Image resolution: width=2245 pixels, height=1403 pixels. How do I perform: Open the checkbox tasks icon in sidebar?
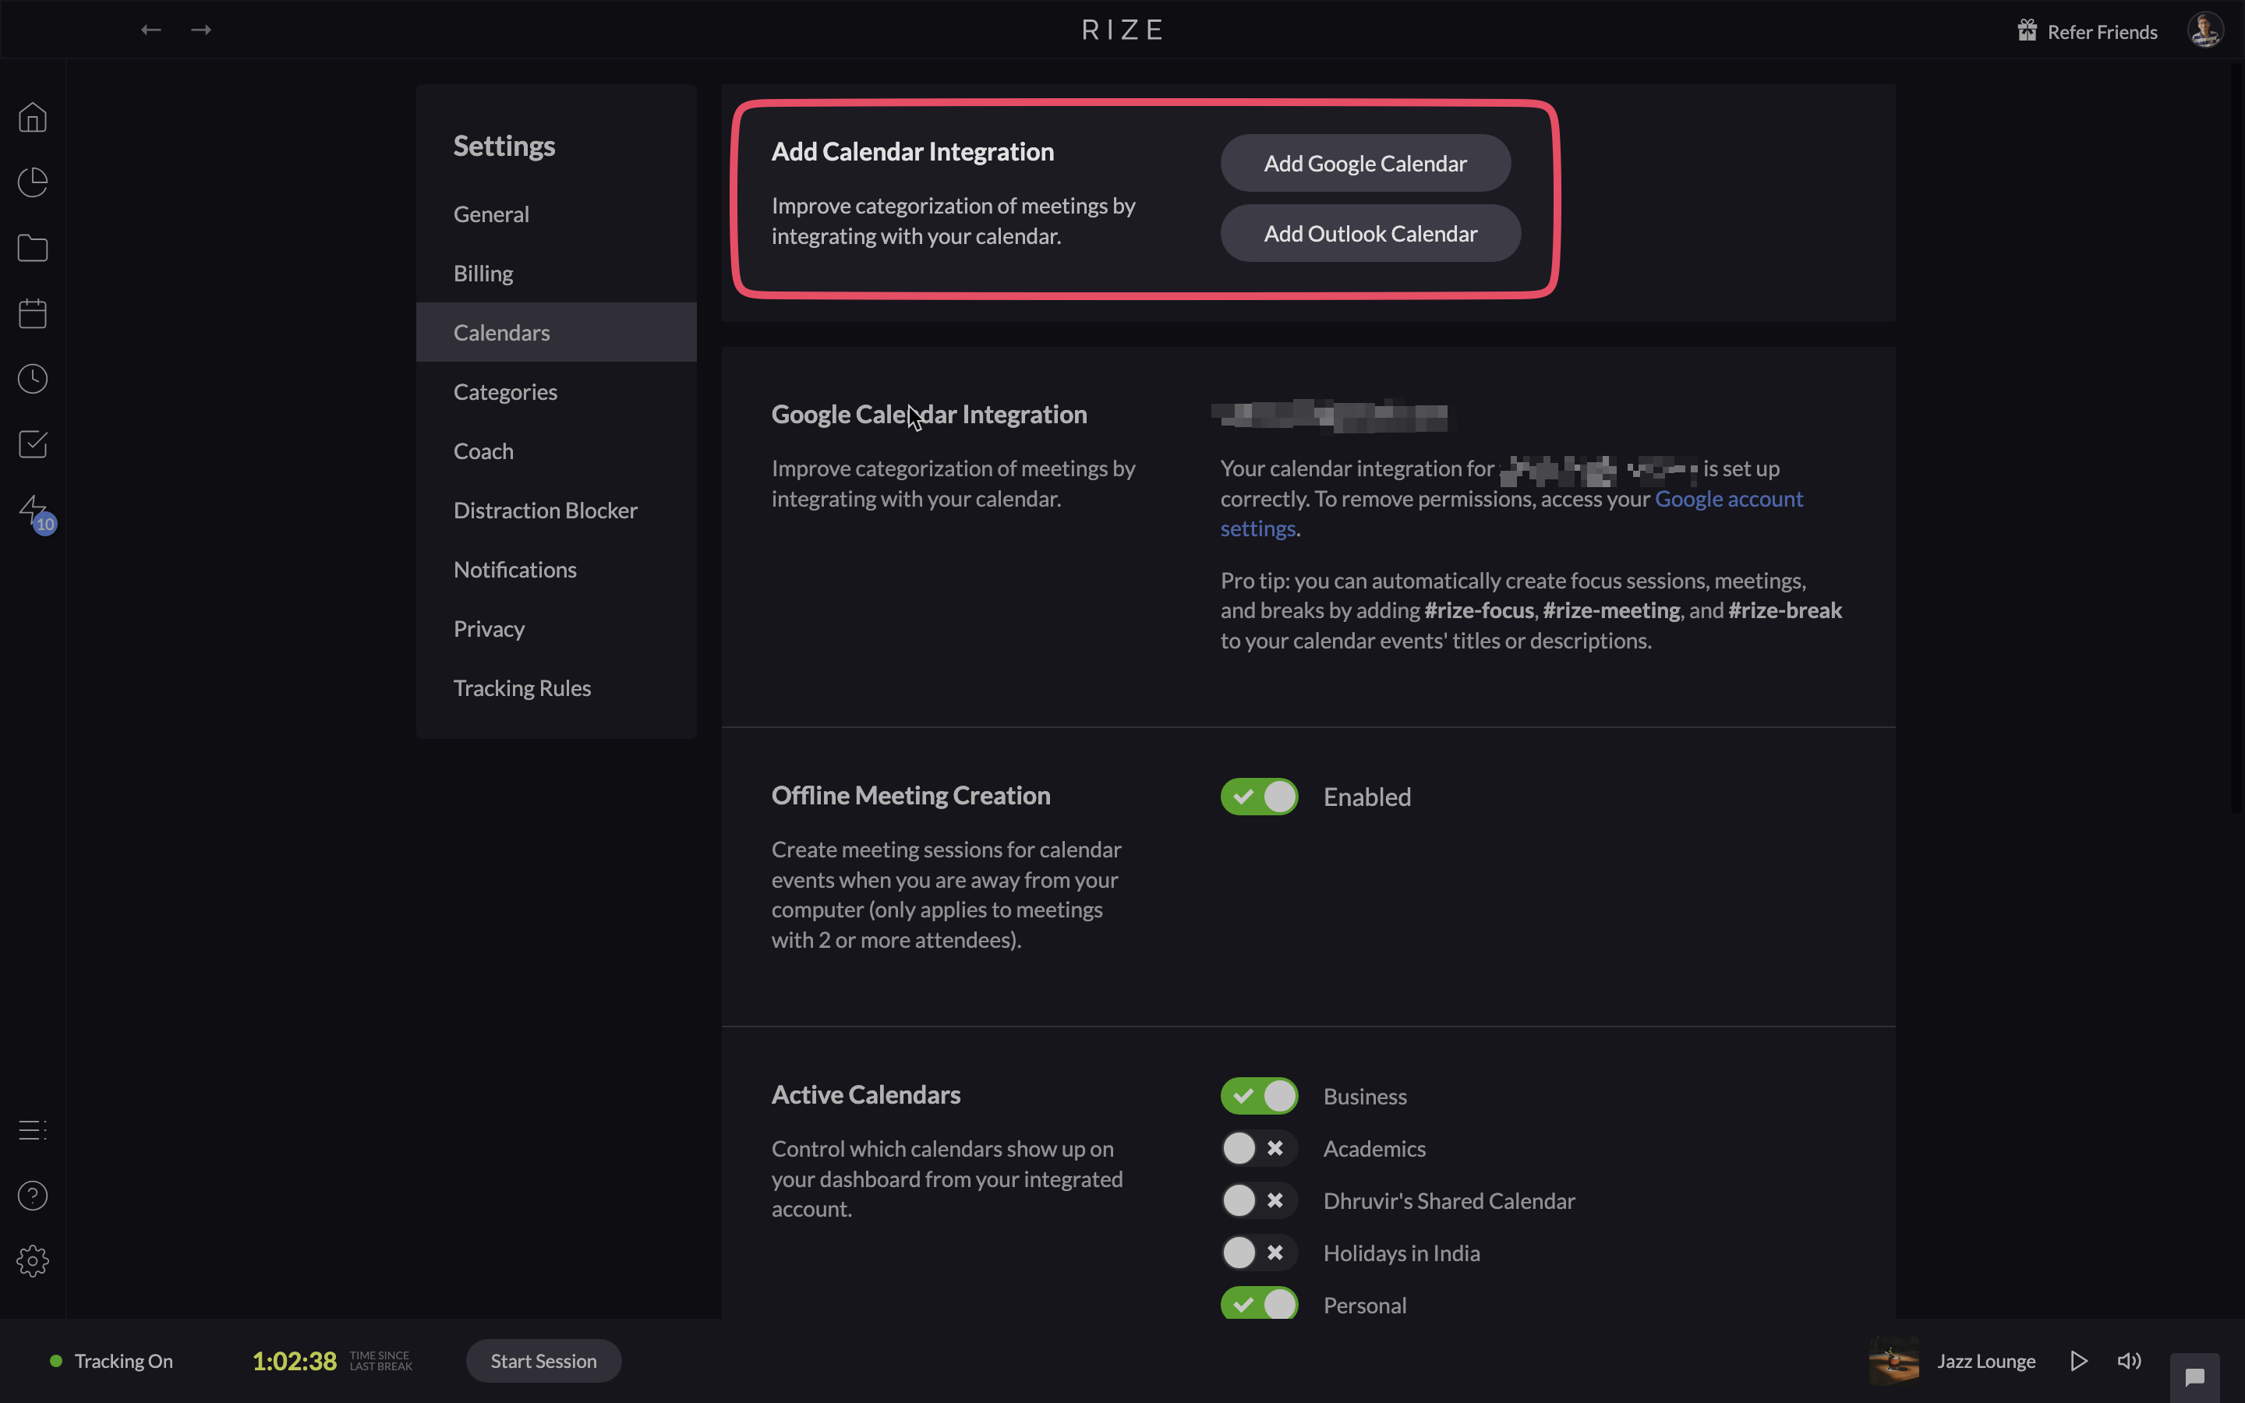[33, 444]
